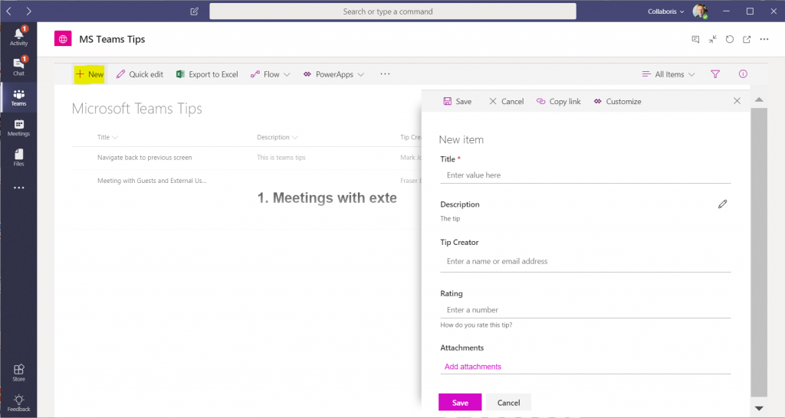The width and height of the screenshot is (785, 418).
Task: Focus the Title input field
Action: pos(585,175)
